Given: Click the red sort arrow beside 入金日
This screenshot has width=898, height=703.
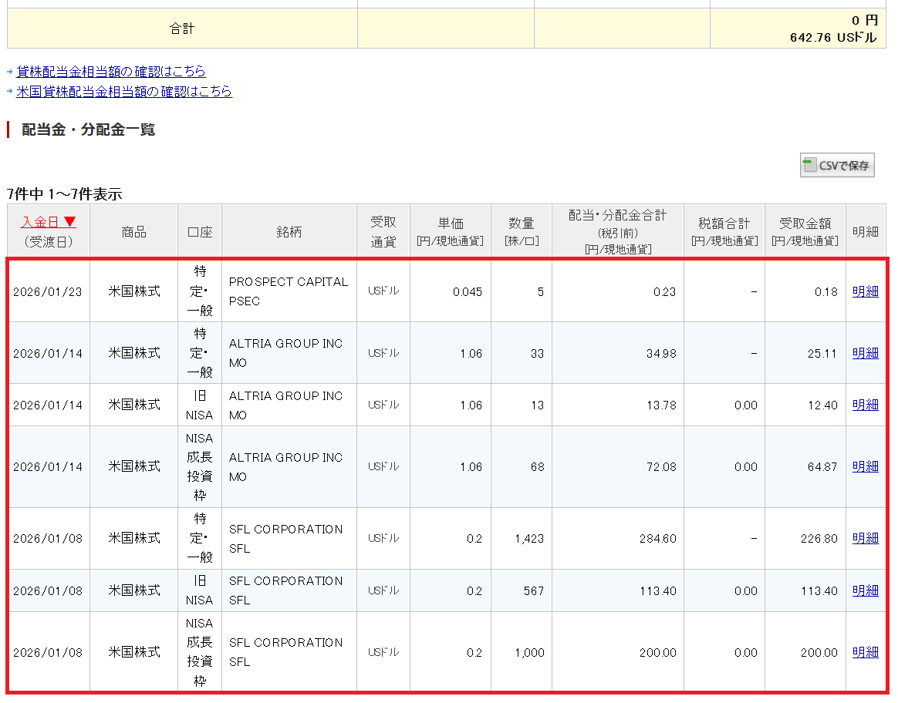Looking at the screenshot, I should (x=70, y=223).
